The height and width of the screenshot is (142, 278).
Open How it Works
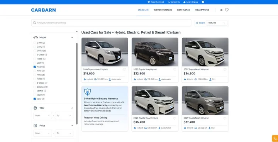pos(202,10)
